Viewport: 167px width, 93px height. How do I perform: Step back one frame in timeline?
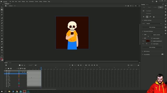[x=92, y=65]
